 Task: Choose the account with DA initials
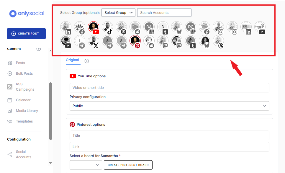149,27
